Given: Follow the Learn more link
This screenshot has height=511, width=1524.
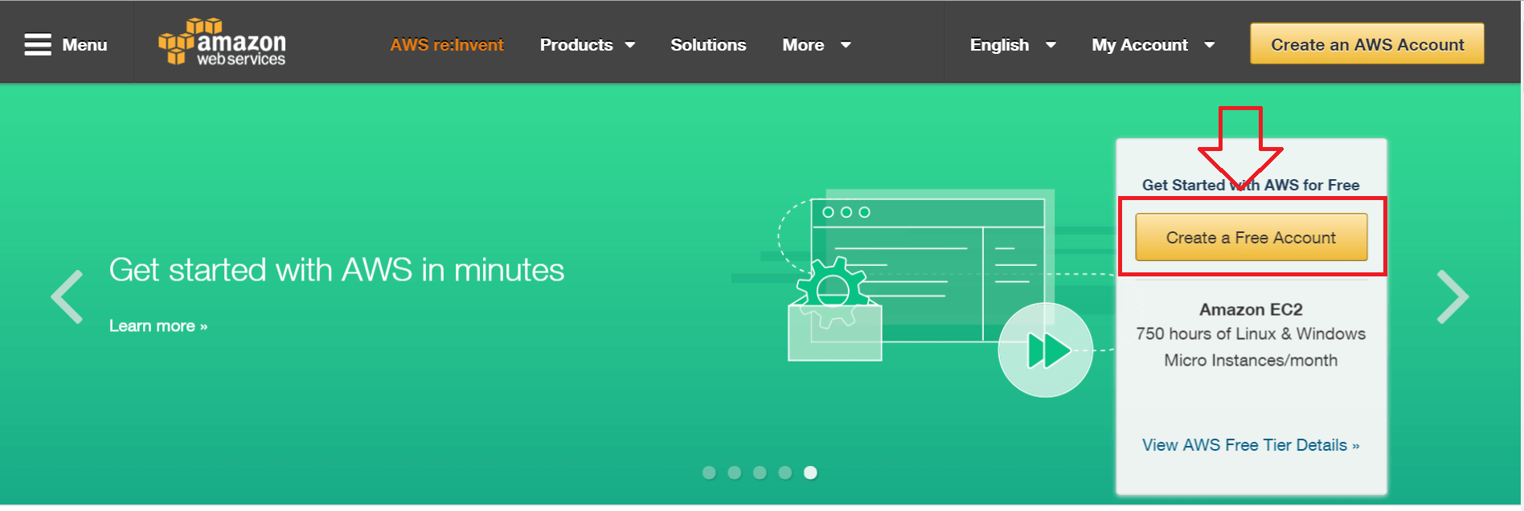Looking at the screenshot, I should tap(158, 326).
